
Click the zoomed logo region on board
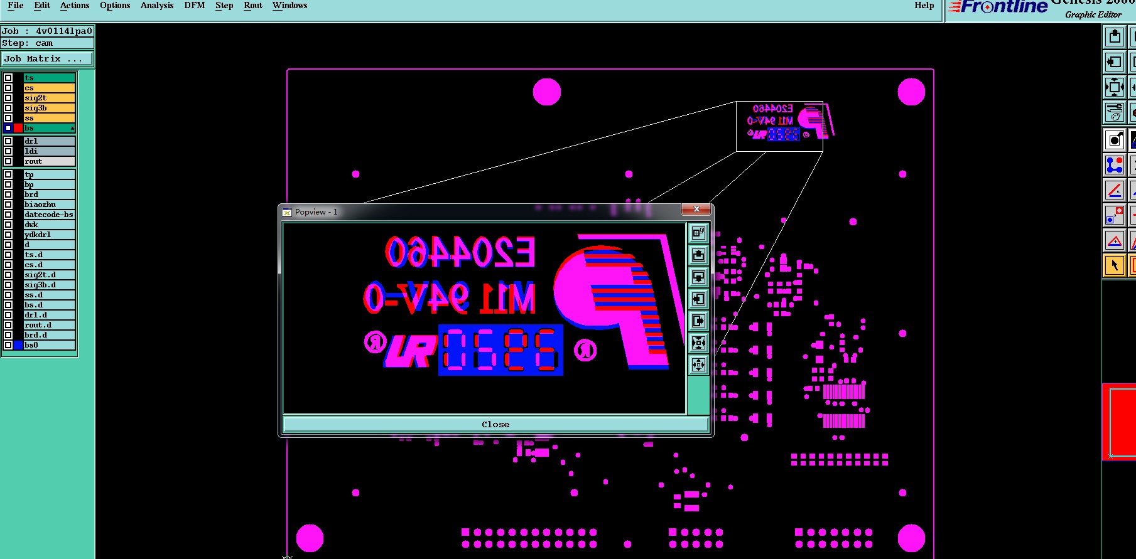click(779, 126)
